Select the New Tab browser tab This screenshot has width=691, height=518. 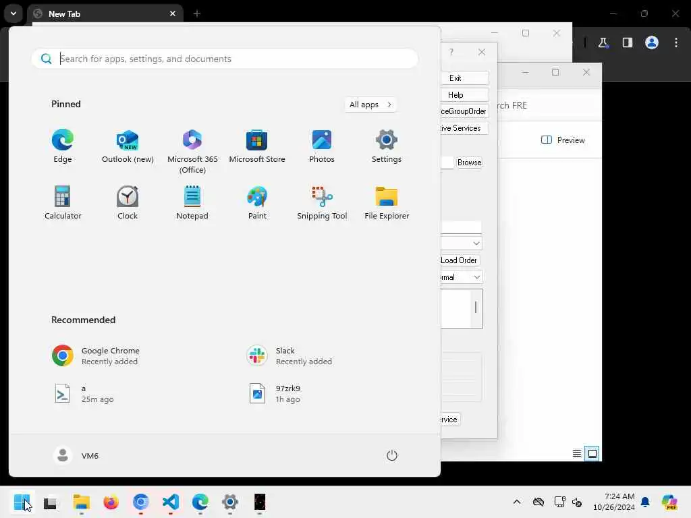tap(105, 13)
